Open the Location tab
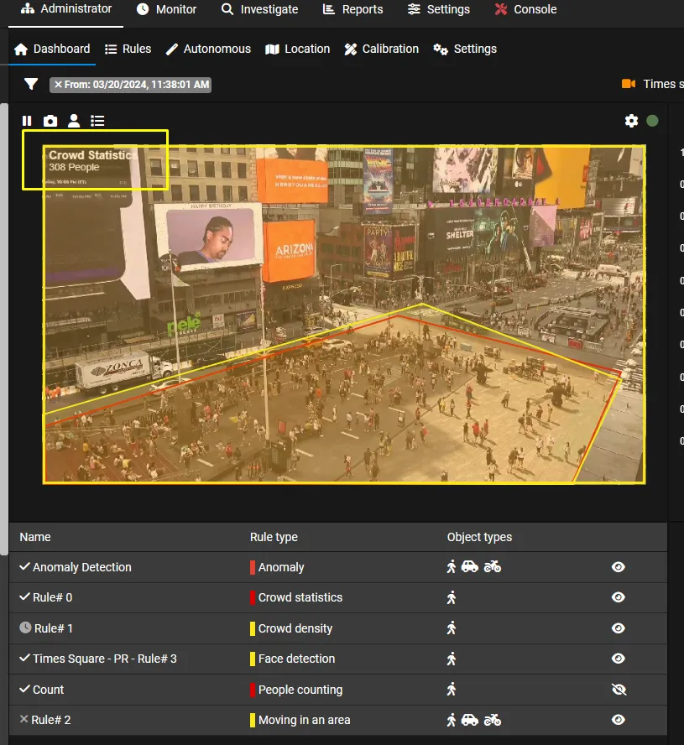This screenshot has height=745, width=684. coord(298,49)
